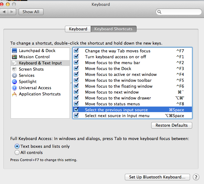
Task: Click Set Up Bluetooth Keyboard button
Action: coord(157,177)
